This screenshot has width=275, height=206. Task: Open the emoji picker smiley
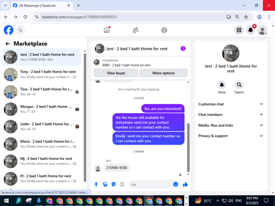point(175,184)
